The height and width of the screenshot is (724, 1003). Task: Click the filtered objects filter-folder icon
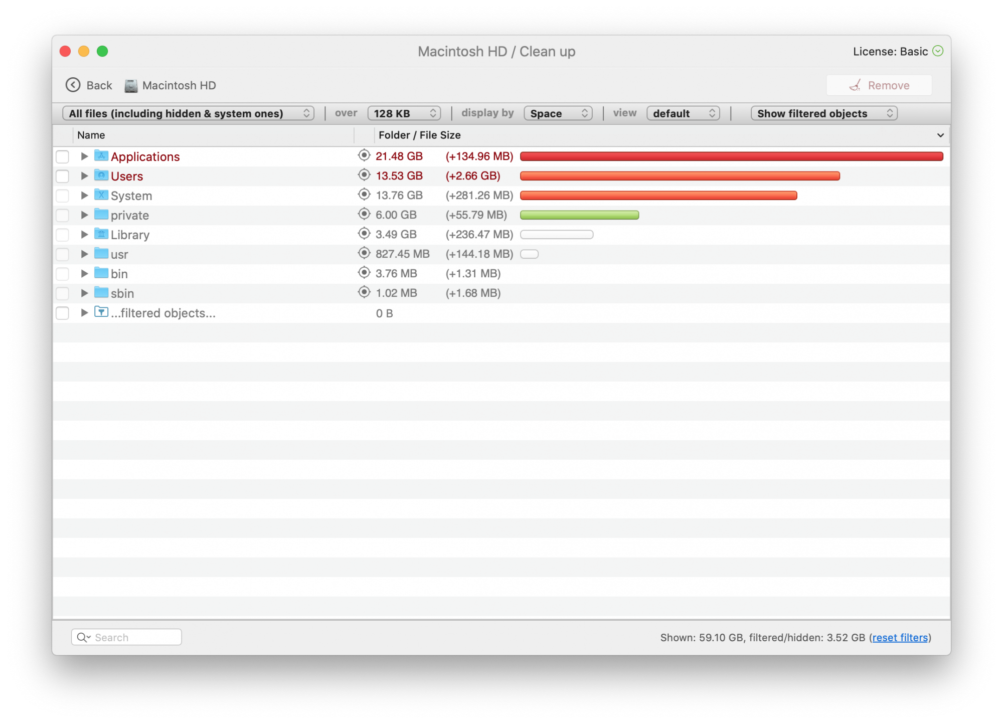tap(101, 312)
